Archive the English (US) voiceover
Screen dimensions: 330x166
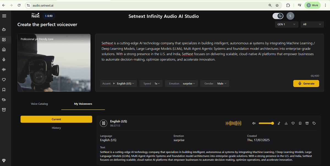[307, 123]
